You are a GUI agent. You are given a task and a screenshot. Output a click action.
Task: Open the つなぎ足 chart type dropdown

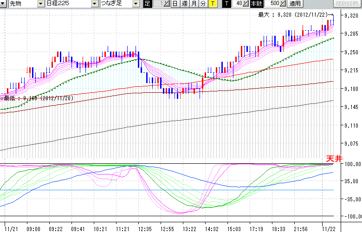[136, 4]
